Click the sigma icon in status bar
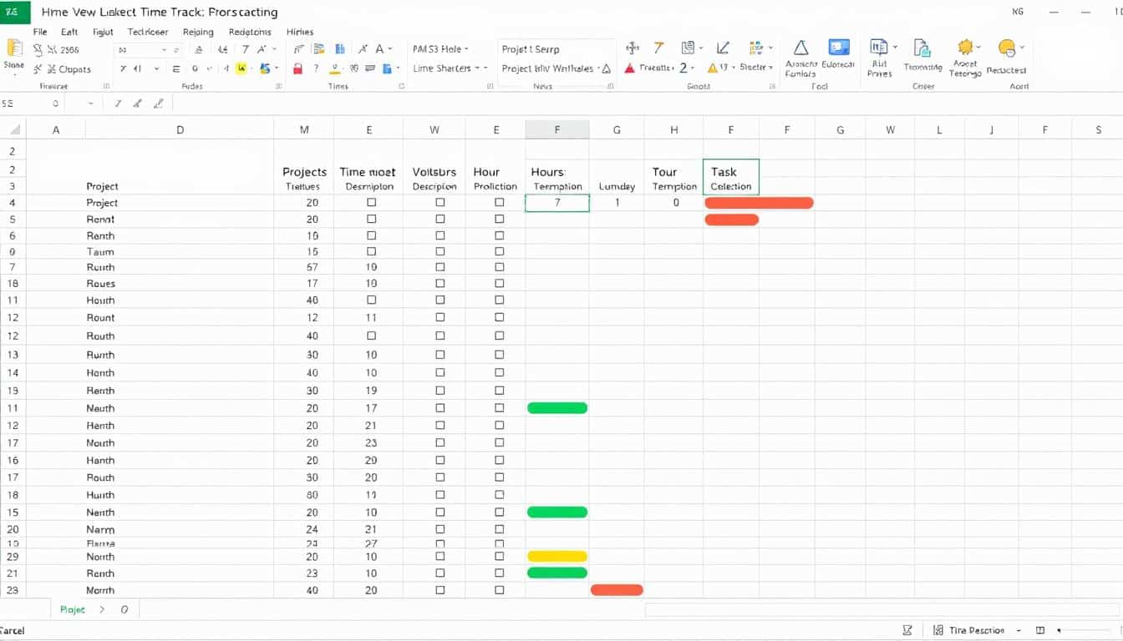Image resolution: width=1123 pixels, height=641 pixels. (x=907, y=631)
